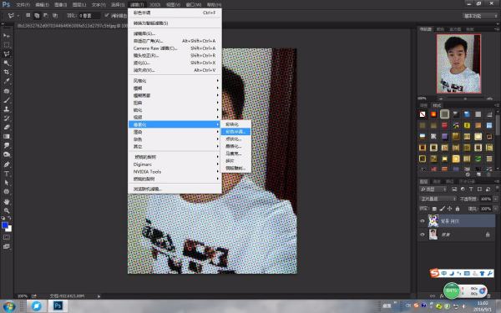Select the Rectangular Marquee tool

(x=7, y=45)
